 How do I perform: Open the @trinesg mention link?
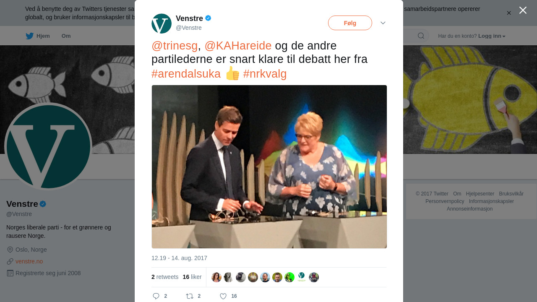pos(175,46)
